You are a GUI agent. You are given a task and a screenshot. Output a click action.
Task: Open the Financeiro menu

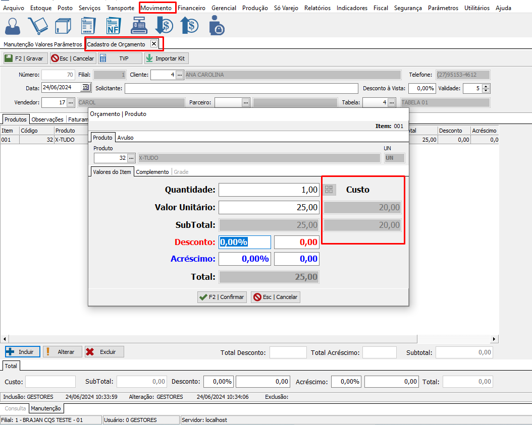click(x=191, y=8)
